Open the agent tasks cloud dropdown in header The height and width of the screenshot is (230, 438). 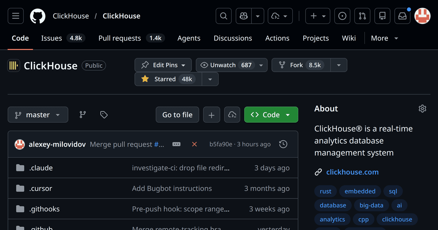tap(280, 16)
